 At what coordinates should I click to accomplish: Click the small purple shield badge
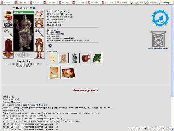(50, 46)
